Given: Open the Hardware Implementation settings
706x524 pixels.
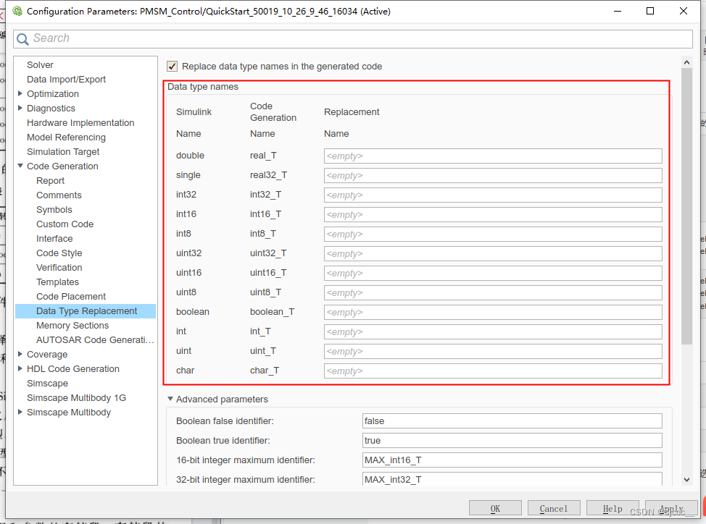Looking at the screenshot, I should pos(80,122).
